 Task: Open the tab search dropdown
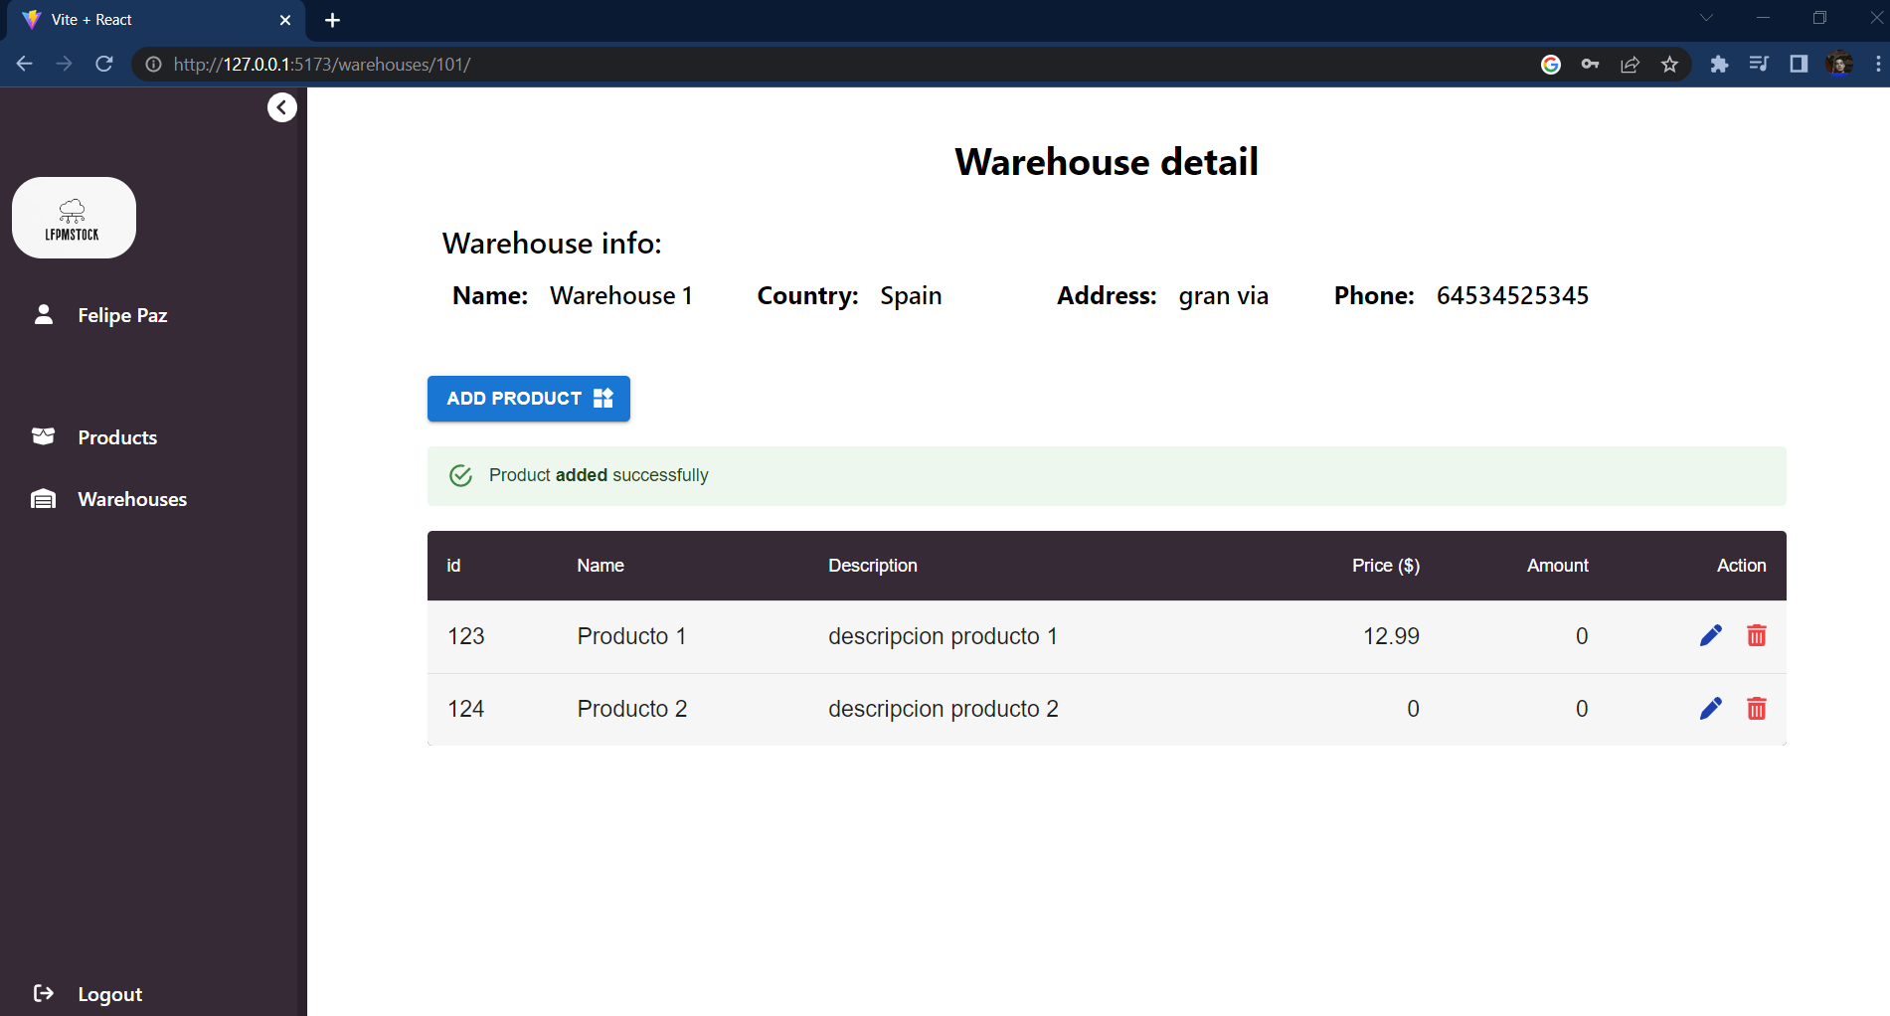(1707, 18)
